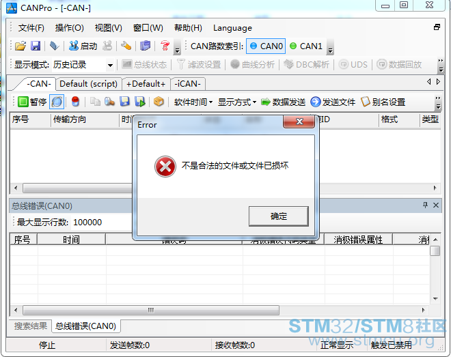This screenshot has width=451, height=357.
Task: Expand 显示方式 dropdown
Action: click(x=237, y=102)
